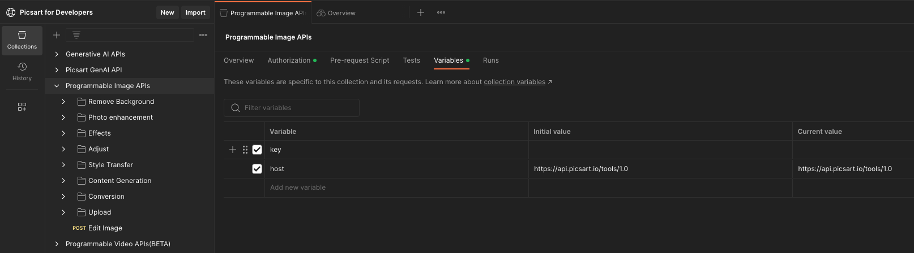Open the Runs tab
This screenshot has width=914, height=253.
491,60
